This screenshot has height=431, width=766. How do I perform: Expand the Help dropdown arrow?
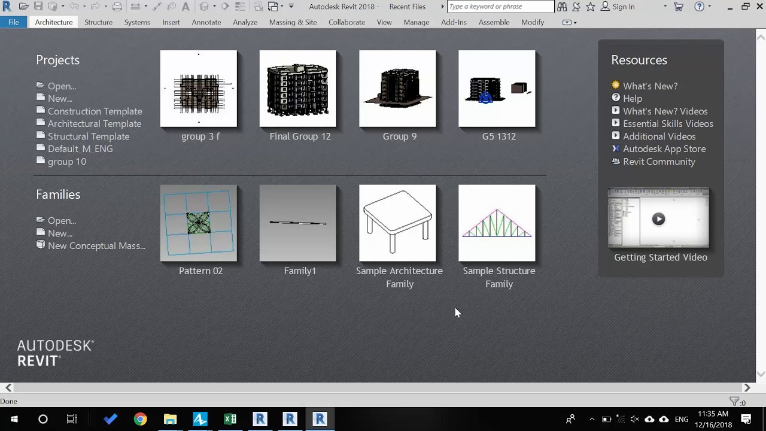710,7
